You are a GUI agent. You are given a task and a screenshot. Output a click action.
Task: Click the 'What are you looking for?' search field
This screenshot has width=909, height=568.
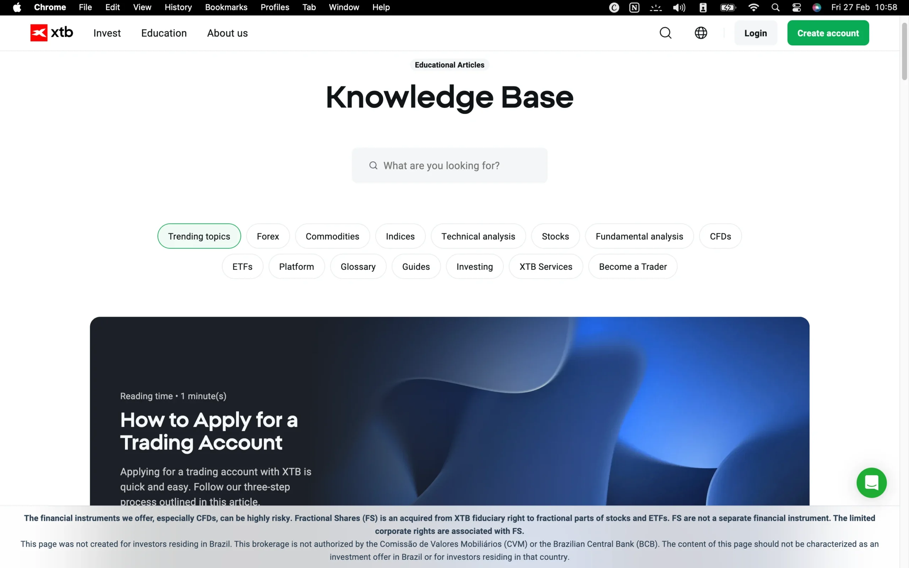click(x=449, y=165)
